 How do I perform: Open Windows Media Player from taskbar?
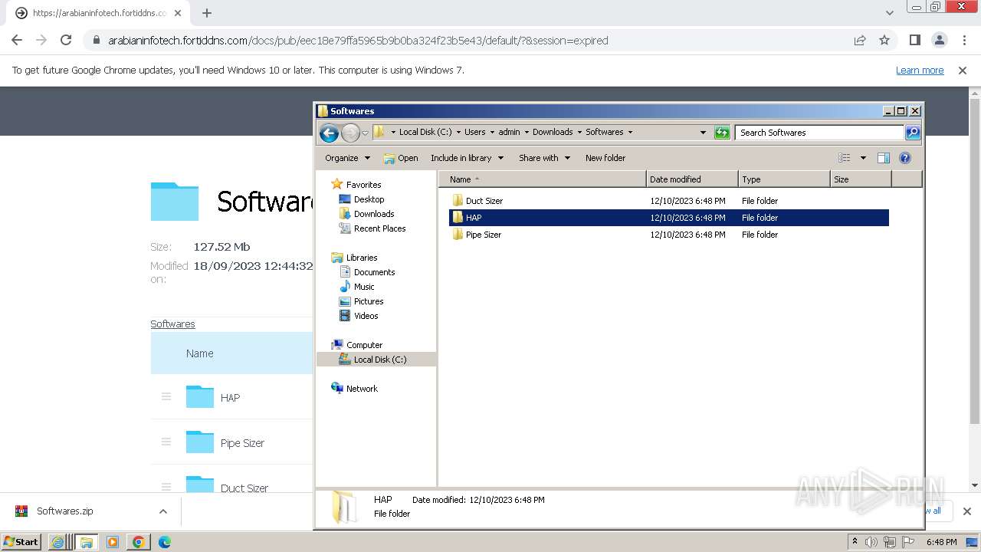(113, 542)
